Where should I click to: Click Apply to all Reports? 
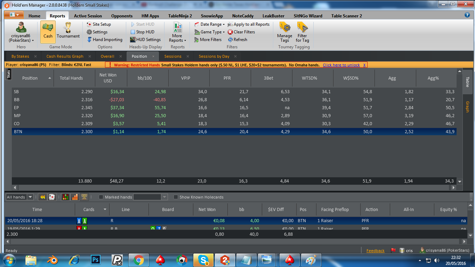249,24
